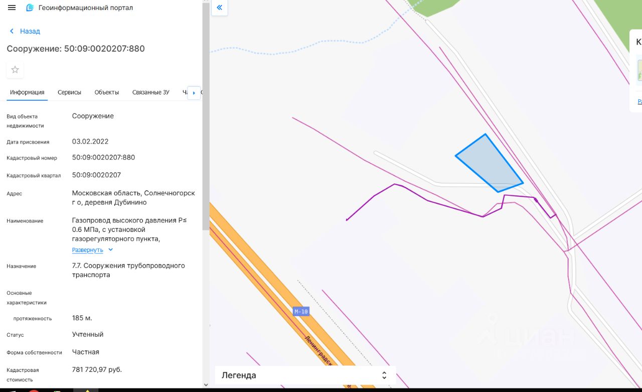Image resolution: width=642 pixels, height=392 pixels.
Task: Switch to the Сервисы tab
Action: (x=69, y=92)
